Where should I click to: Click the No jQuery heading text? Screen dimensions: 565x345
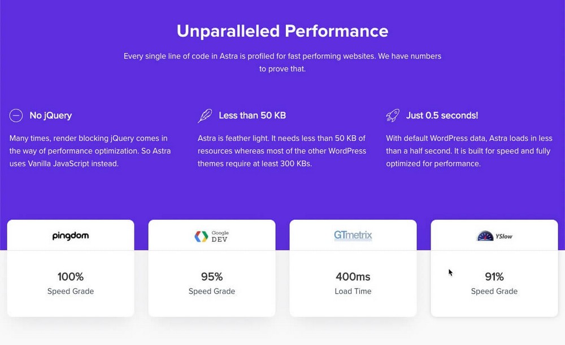51,116
